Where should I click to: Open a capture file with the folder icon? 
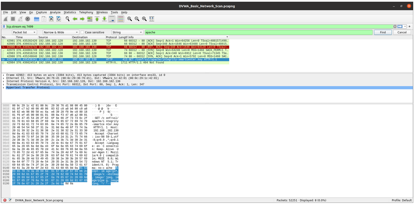click(x=36, y=19)
